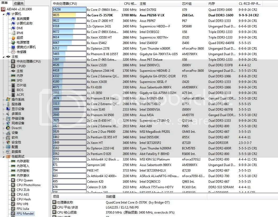Expand the 操作系统 tree node
278x217 pixels.
4,100
